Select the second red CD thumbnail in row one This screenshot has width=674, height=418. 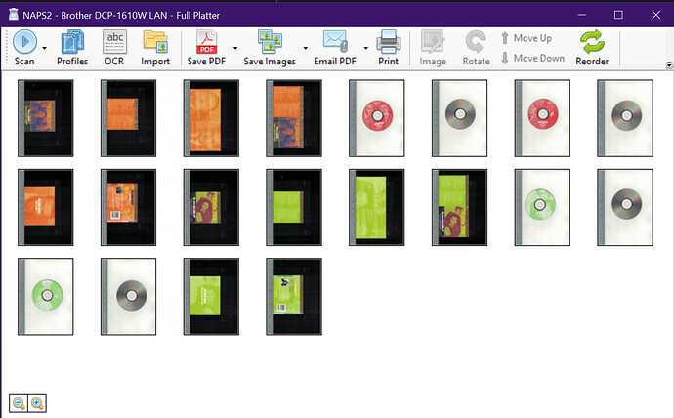point(542,118)
